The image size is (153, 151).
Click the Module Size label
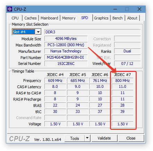click(x=31, y=39)
